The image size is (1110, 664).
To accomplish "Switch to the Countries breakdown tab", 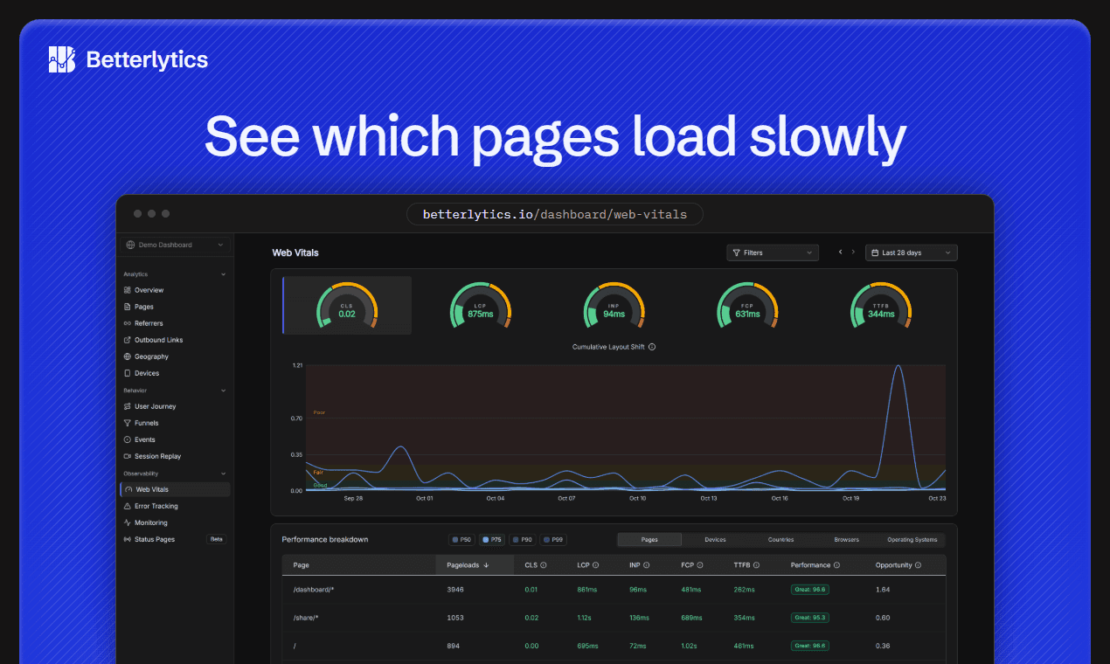I will [780, 540].
